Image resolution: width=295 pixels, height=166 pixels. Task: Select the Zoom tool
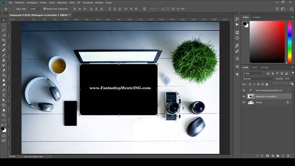[4, 115]
